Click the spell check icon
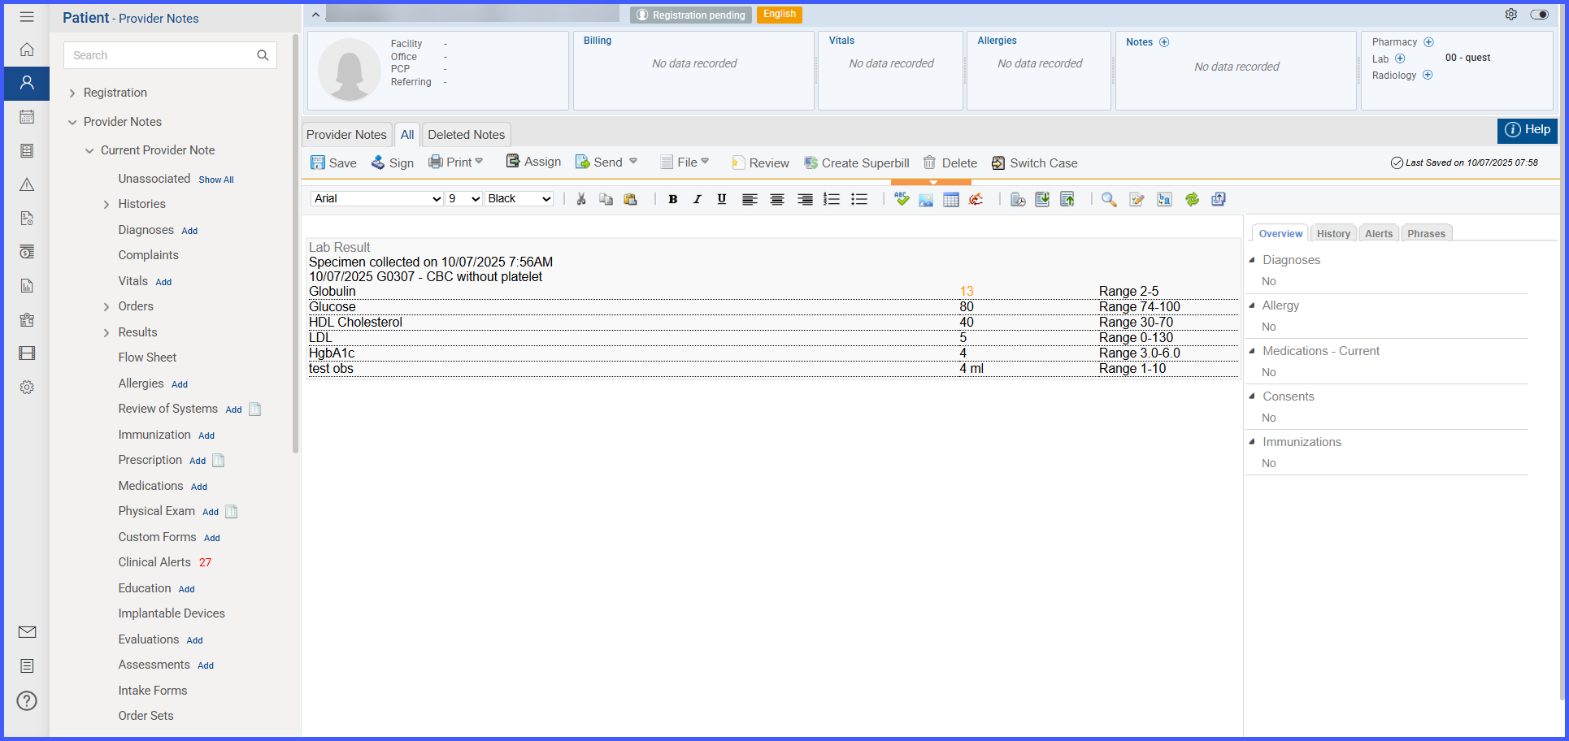The width and height of the screenshot is (1569, 741). [x=902, y=199]
